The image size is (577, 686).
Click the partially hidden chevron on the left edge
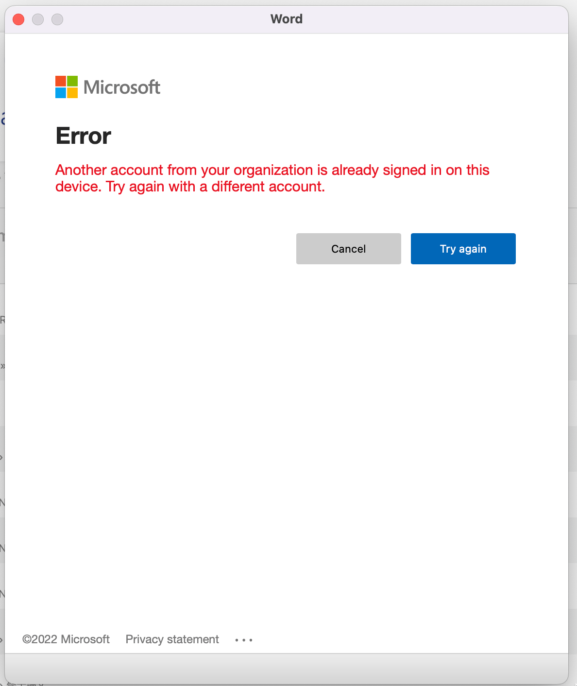[x=2, y=457]
